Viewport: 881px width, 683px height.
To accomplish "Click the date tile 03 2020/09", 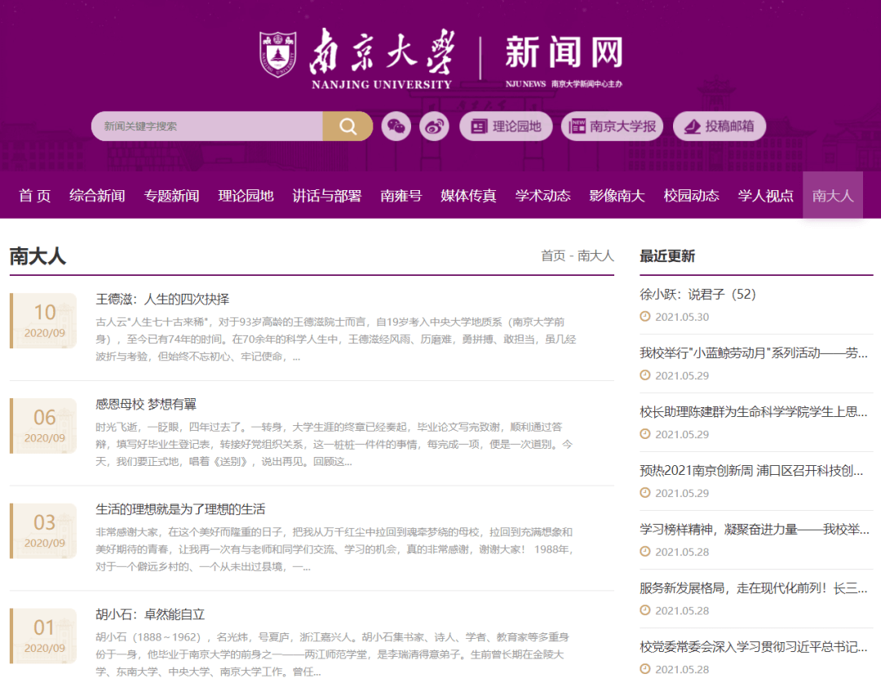I will point(44,530).
